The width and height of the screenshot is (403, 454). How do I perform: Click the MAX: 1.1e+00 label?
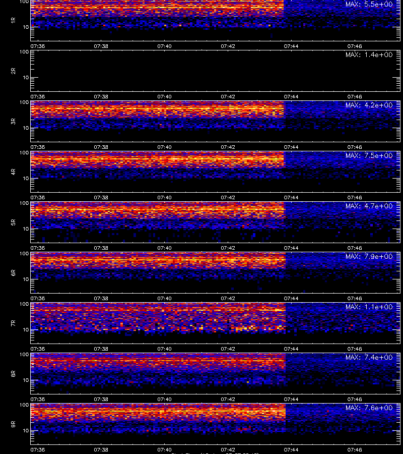point(369,307)
